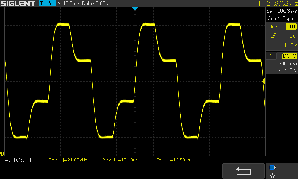
Task: Click the blue trigger position marker
Action: pyautogui.click(x=135, y=9)
